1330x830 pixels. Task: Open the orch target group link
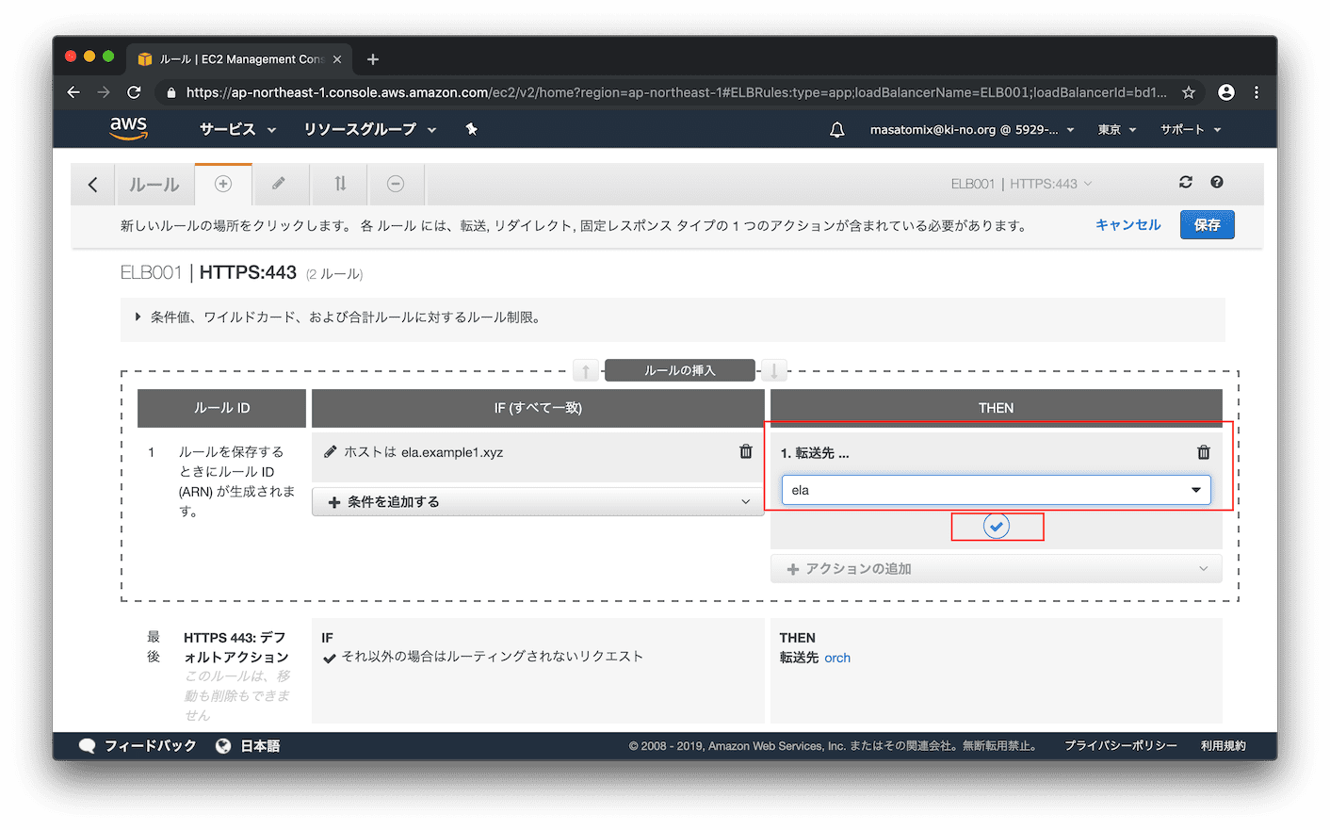(x=837, y=658)
